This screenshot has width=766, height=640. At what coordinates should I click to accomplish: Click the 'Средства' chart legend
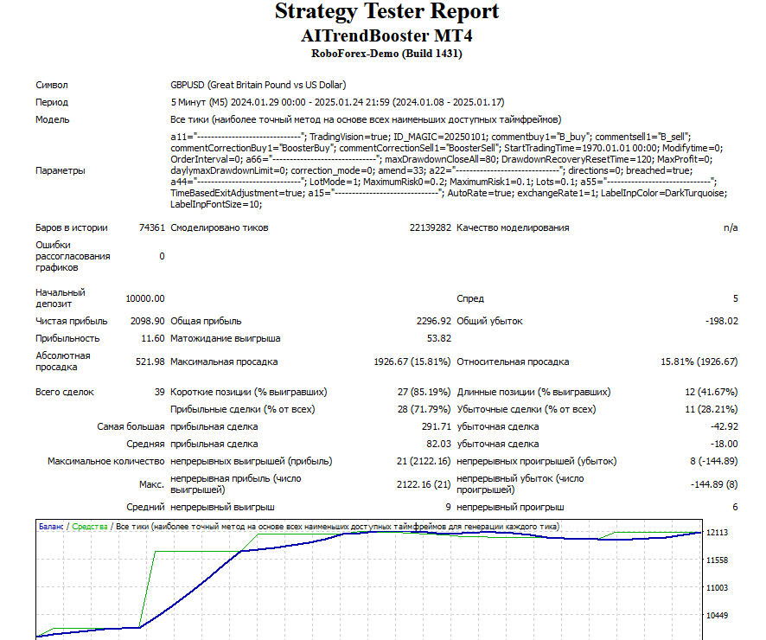pyautogui.click(x=90, y=527)
